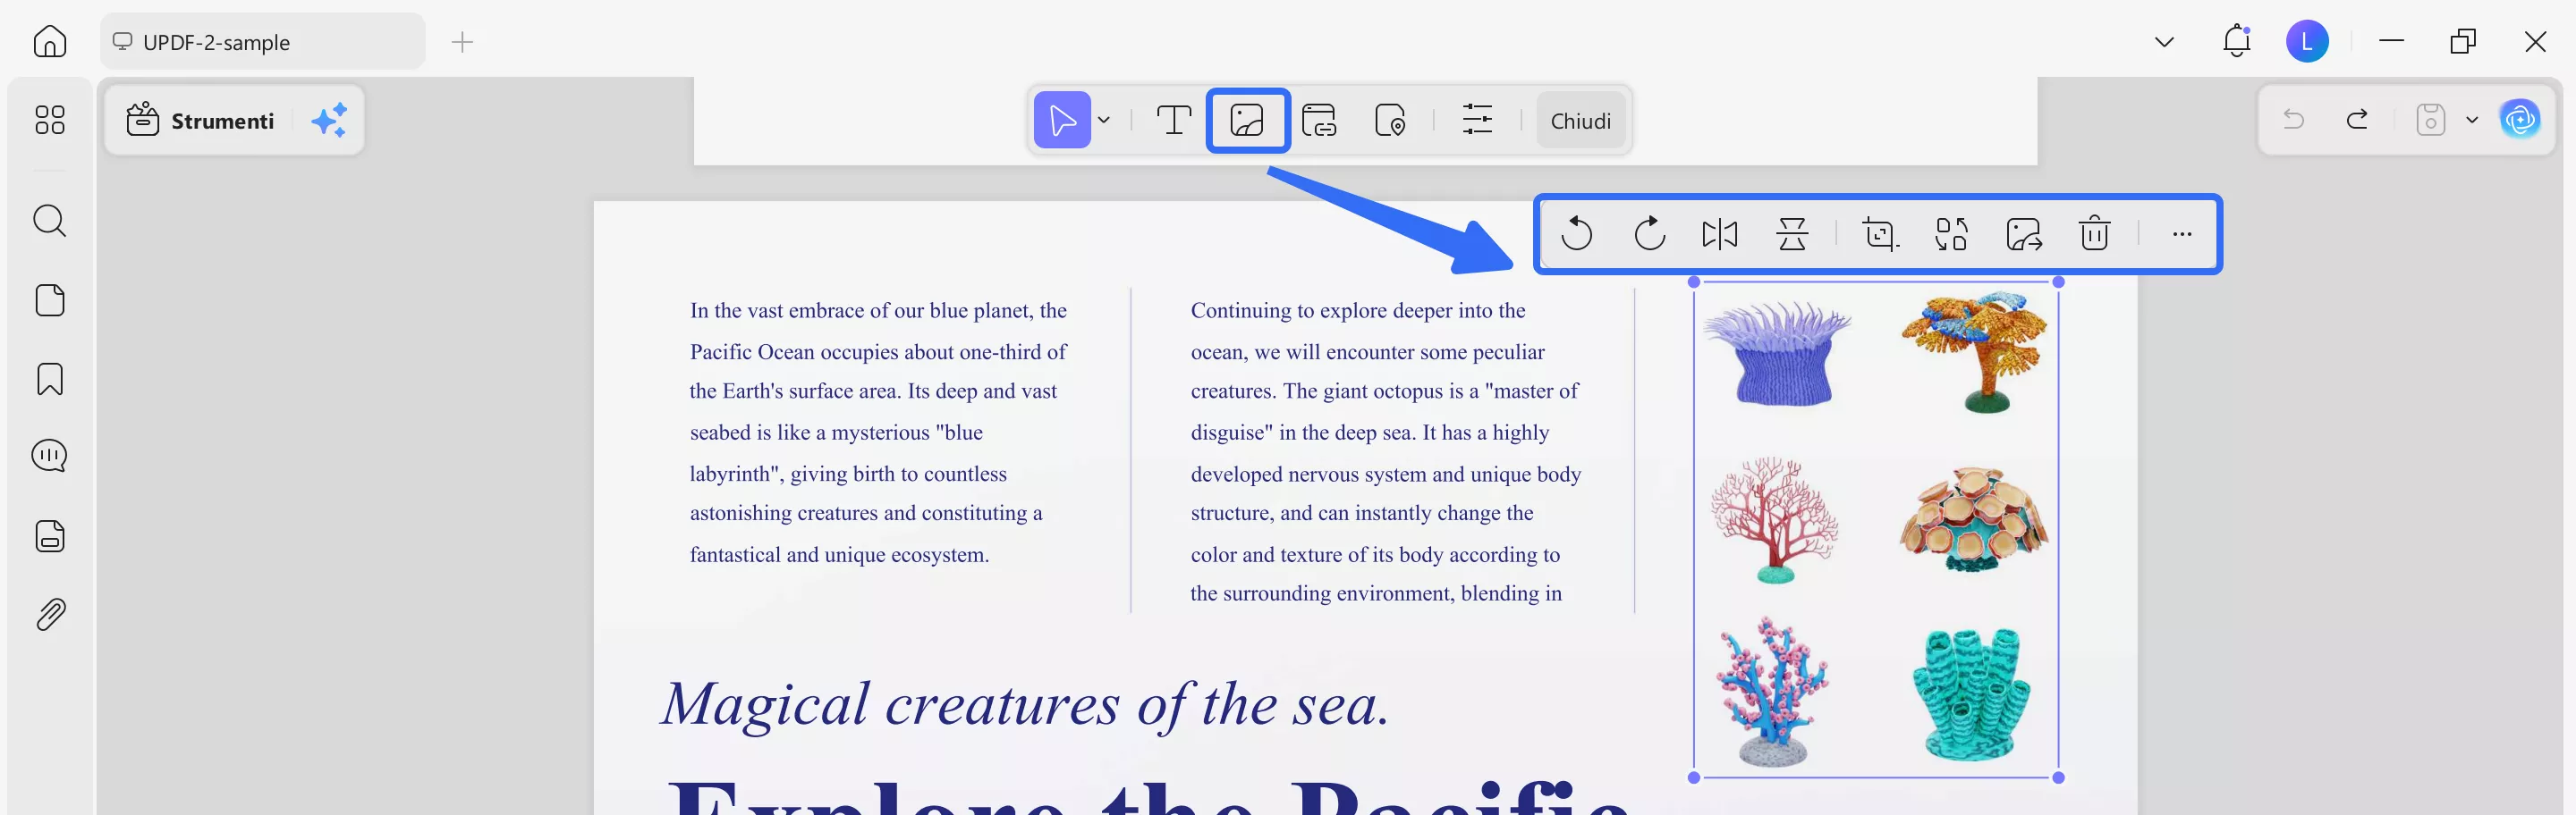This screenshot has width=2576, height=815.
Task: Open the UPDF AI assistant icon
Action: point(2520,121)
